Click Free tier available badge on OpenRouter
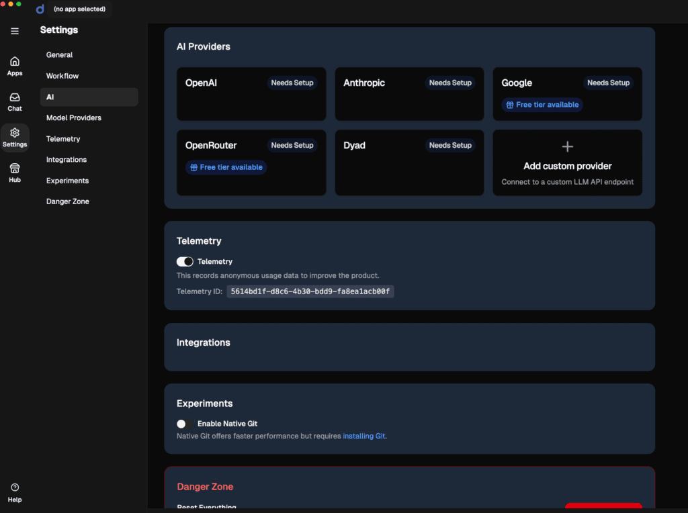The image size is (688, 513). tap(226, 167)
